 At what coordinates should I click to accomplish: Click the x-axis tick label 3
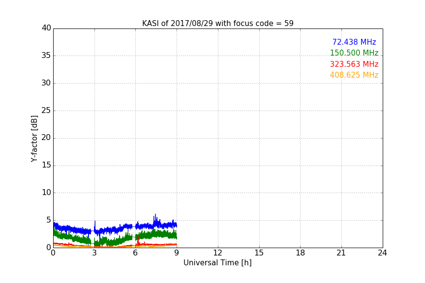(94, 253)
